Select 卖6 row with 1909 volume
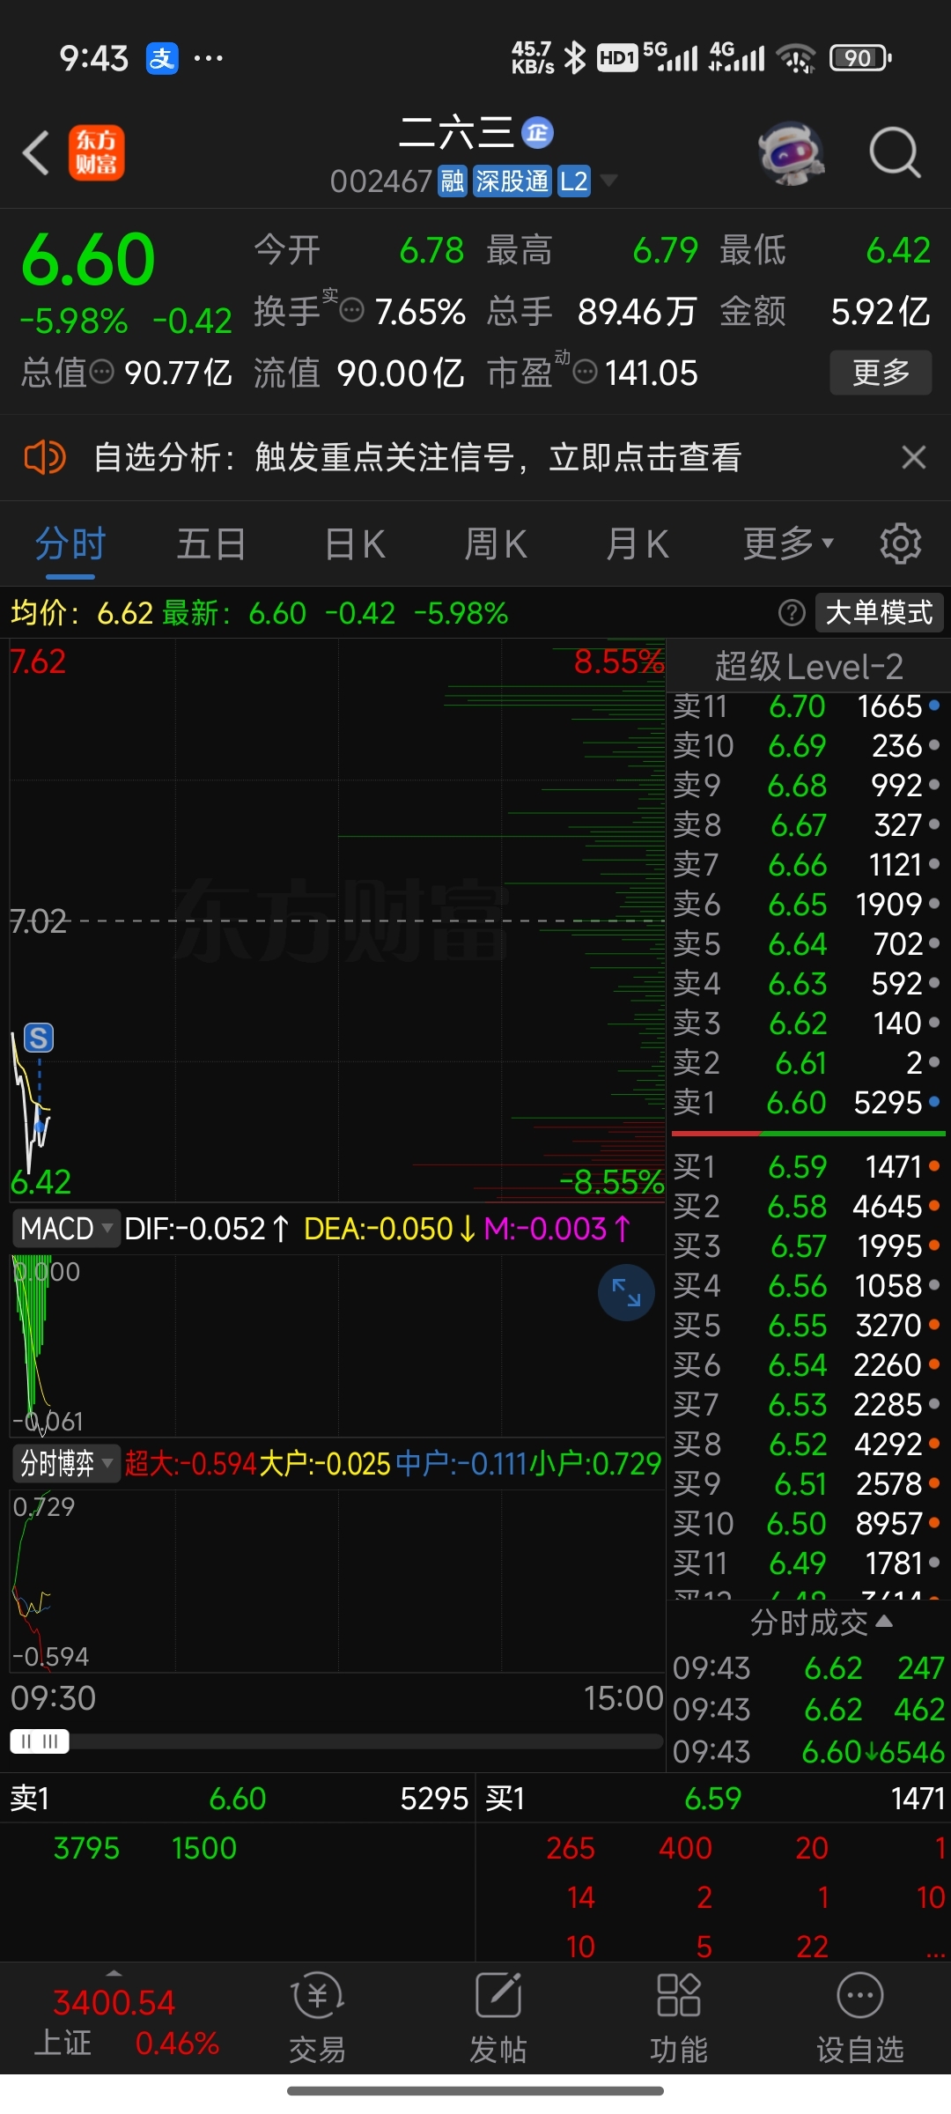This screenshot has width=951, height=2114. click(807, 905)
